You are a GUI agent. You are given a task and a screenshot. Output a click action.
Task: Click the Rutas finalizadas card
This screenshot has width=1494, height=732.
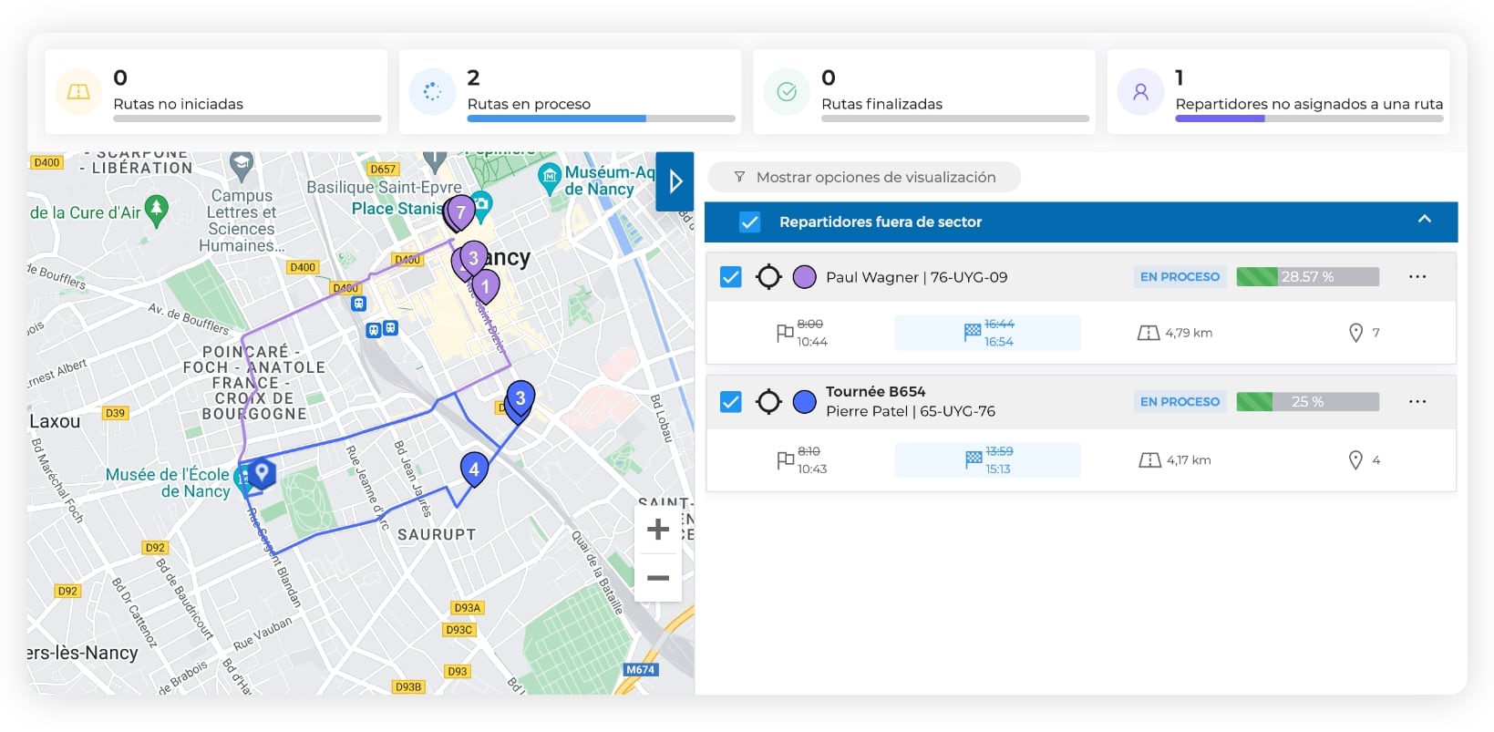pyautogui.click(x=924, y=92)
